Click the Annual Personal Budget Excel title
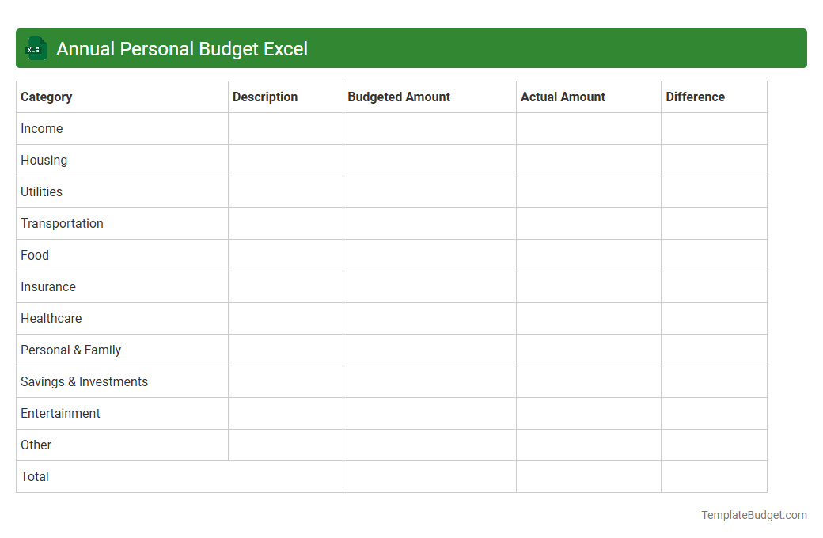The width and height of the screenshot is (823, 538). point(181,48)
